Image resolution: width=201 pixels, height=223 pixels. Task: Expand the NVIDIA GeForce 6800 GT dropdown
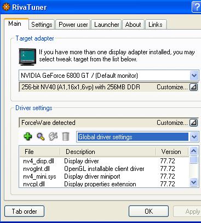[x=194, y=76]
